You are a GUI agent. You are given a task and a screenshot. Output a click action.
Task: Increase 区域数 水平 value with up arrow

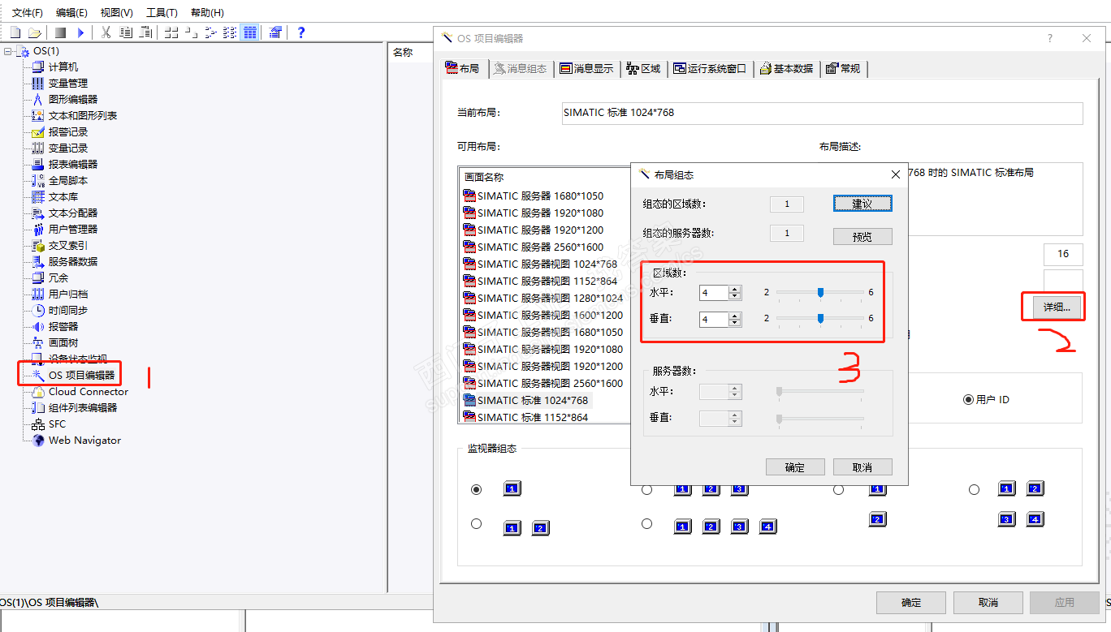(x=735, y=290)
